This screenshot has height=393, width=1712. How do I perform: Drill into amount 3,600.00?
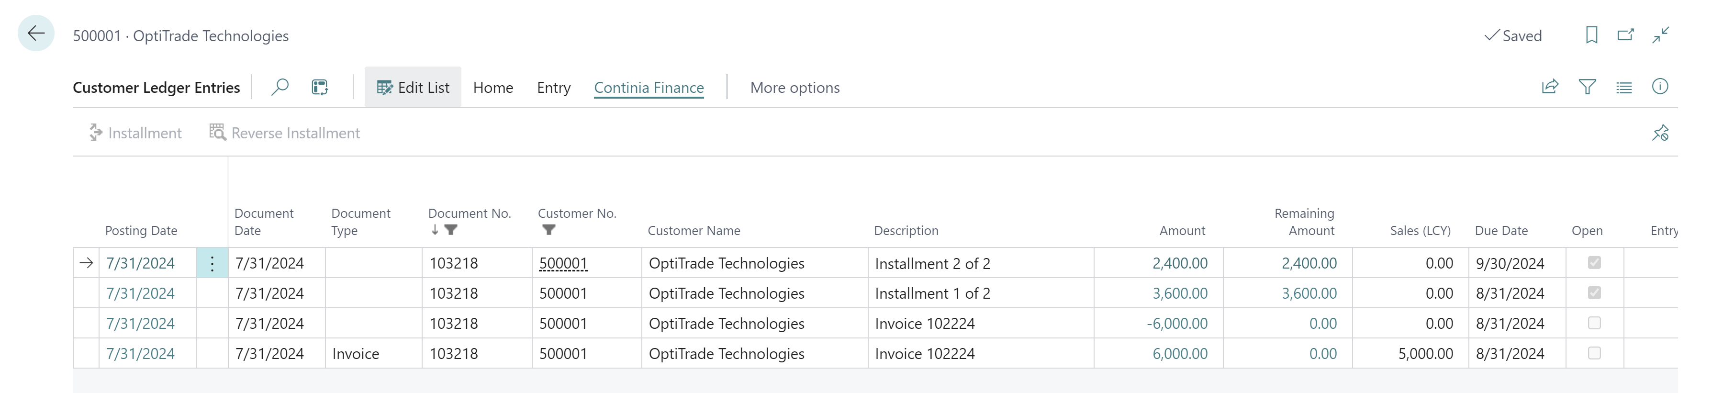tap(1180, 293)
